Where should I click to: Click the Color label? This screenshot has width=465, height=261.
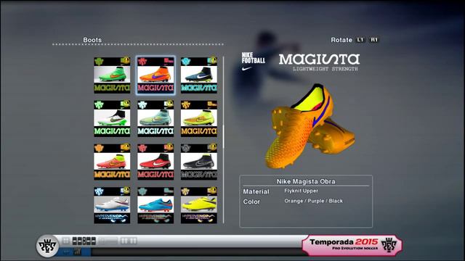[x=251, y=202]
